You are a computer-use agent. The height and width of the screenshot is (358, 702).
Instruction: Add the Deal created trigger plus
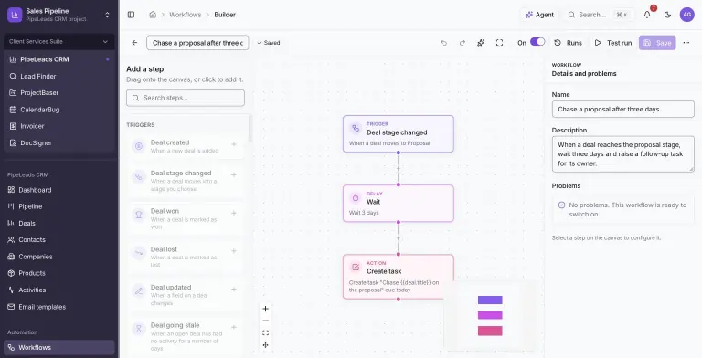point(234,144)
